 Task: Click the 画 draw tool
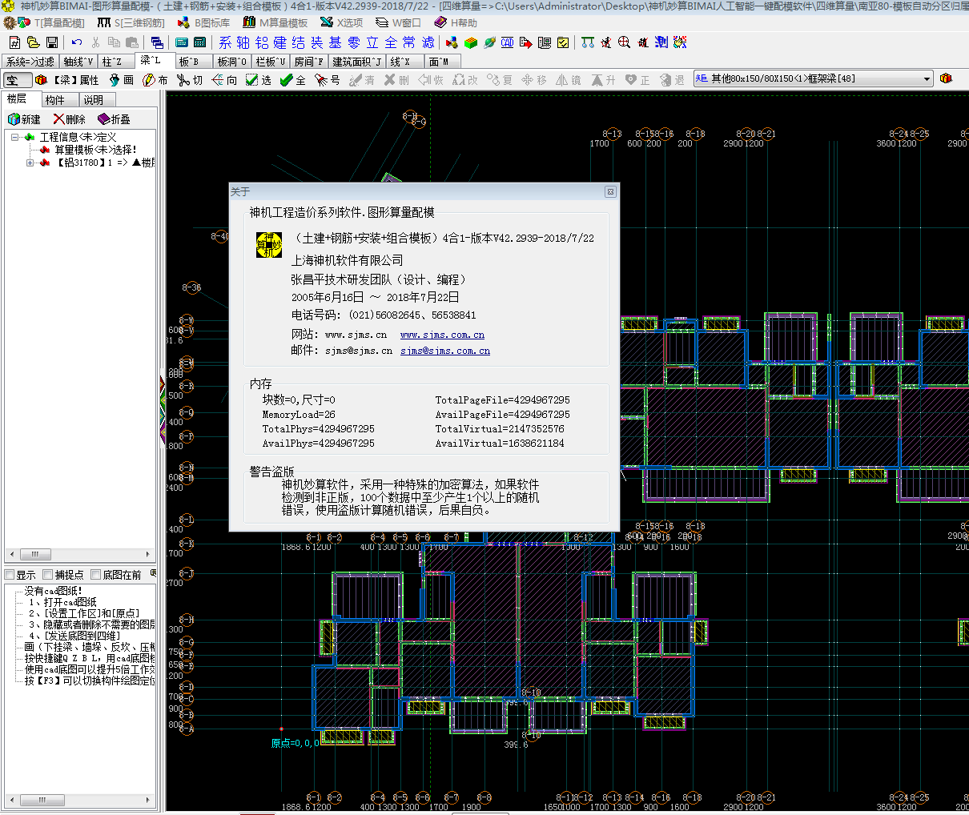point(122,80)
